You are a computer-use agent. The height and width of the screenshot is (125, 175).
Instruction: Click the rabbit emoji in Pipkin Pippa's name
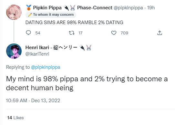(73, 8)
